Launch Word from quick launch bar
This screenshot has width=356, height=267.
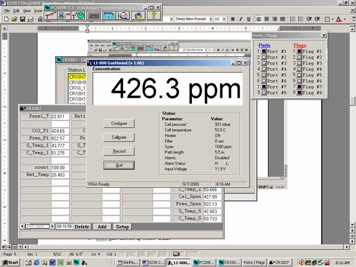52,263
